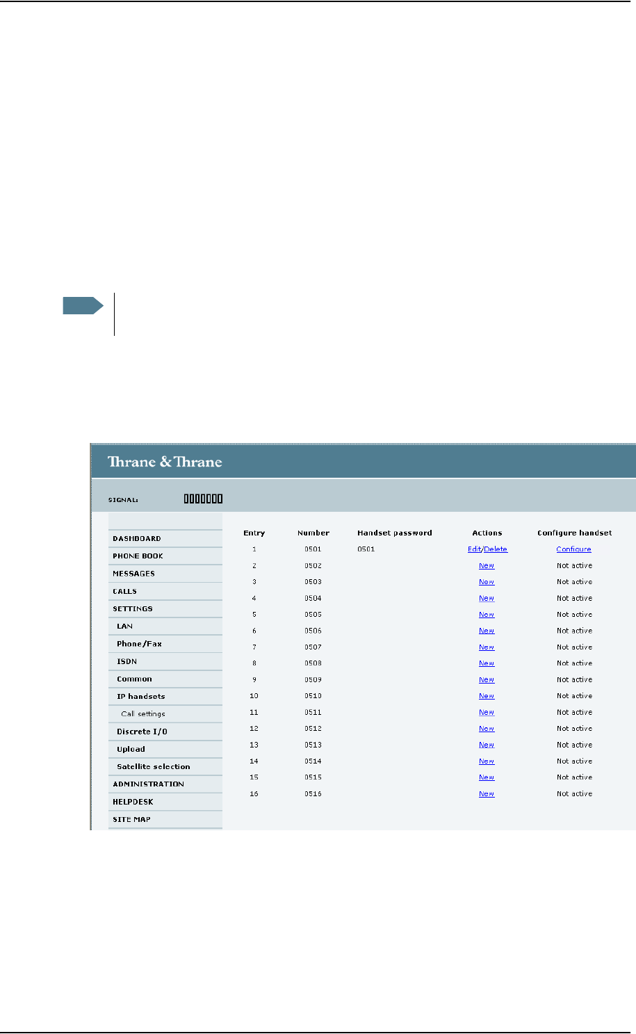
Task: Click New link for number 0505
Action: click(x=487, y=615)
